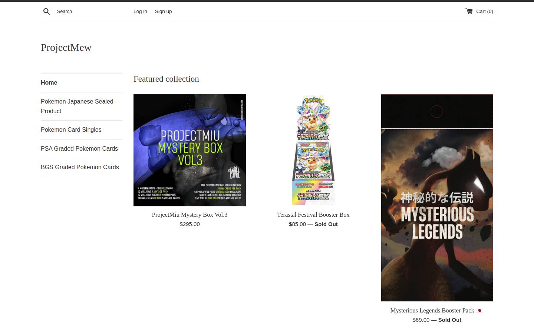
Task: Click Terastal Festival Booster Box title
Action: point(313,215)
